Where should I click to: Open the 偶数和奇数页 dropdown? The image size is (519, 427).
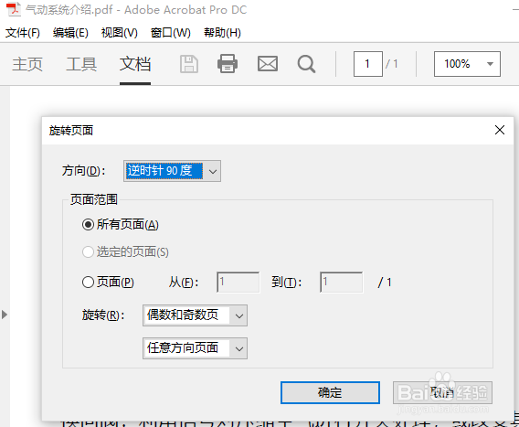click(x=195, y=315)
